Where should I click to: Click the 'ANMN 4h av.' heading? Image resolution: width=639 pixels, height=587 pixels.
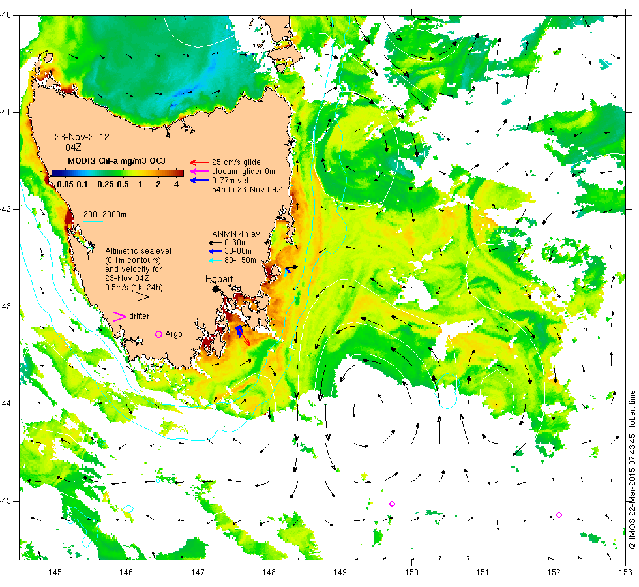tap(237, 234)
